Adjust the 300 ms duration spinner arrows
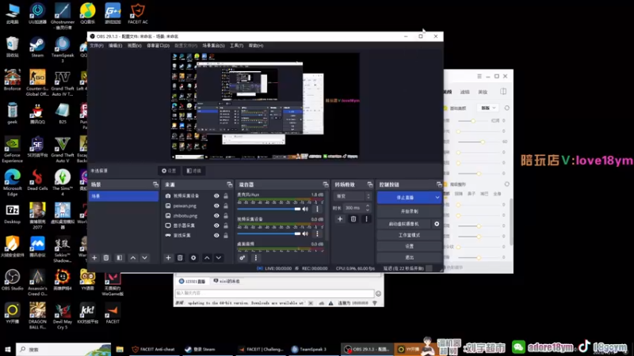Image resolution: width=634 pixels, height=356 pixels. (x=367, y=208)
